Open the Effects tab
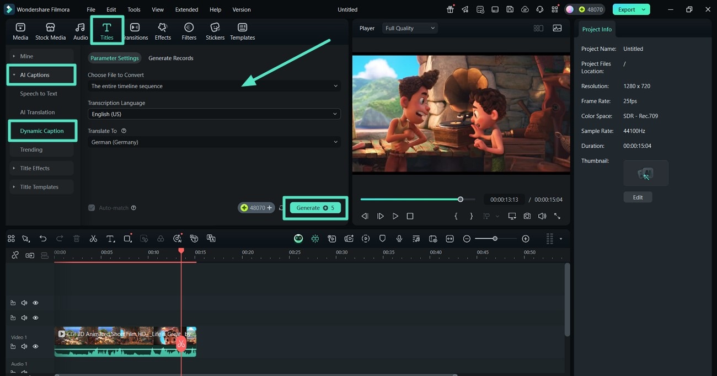 click(163, 31)
